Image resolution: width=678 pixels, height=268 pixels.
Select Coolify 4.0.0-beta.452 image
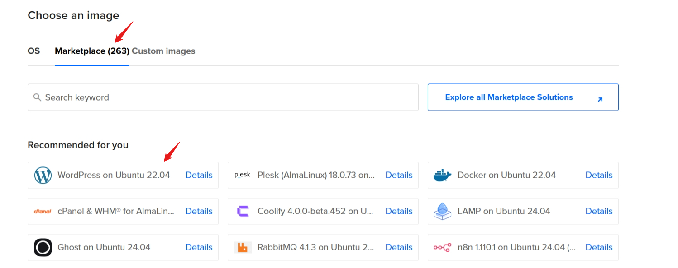(323, 211)
